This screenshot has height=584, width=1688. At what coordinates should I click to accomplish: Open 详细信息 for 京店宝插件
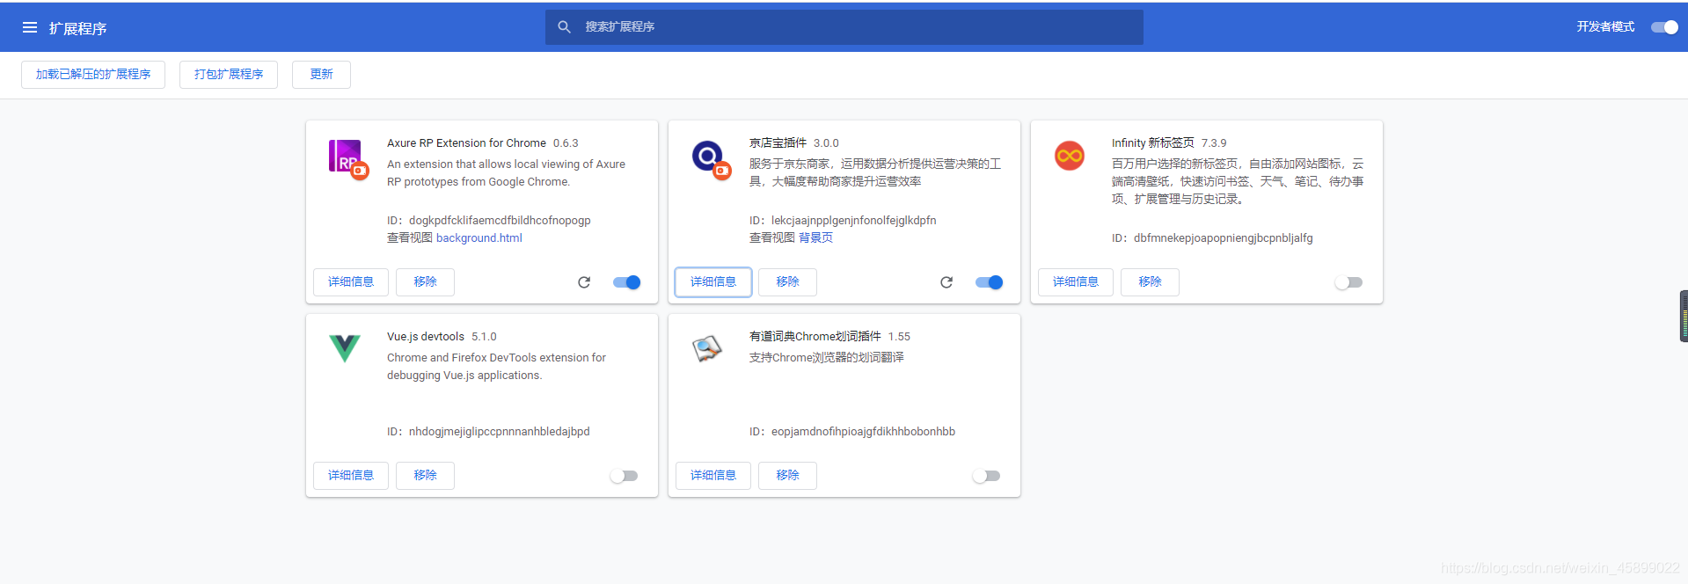point(713,282)
